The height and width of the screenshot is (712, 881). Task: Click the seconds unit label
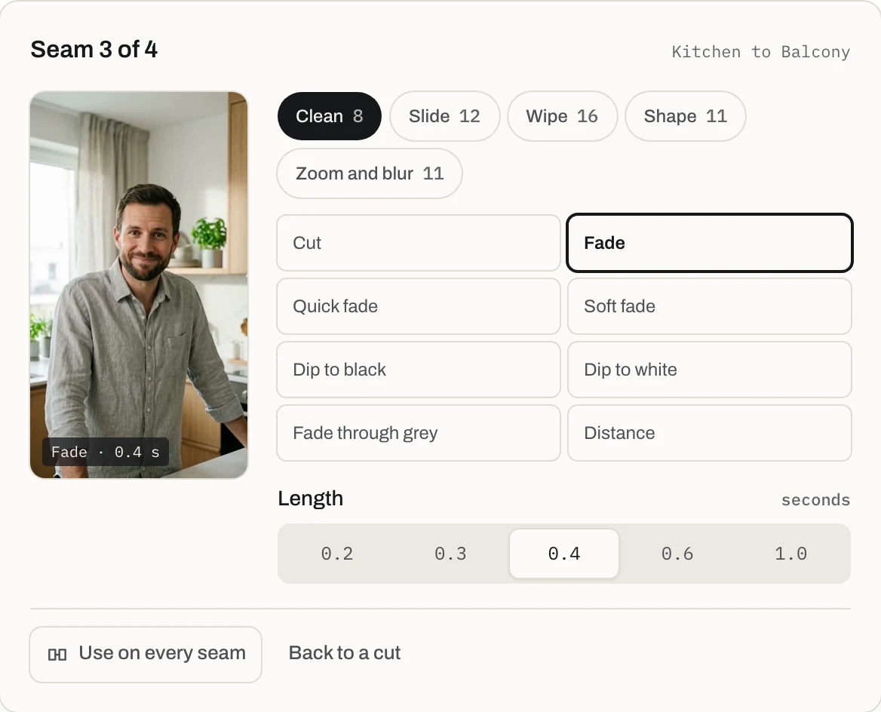coord(816,499)
